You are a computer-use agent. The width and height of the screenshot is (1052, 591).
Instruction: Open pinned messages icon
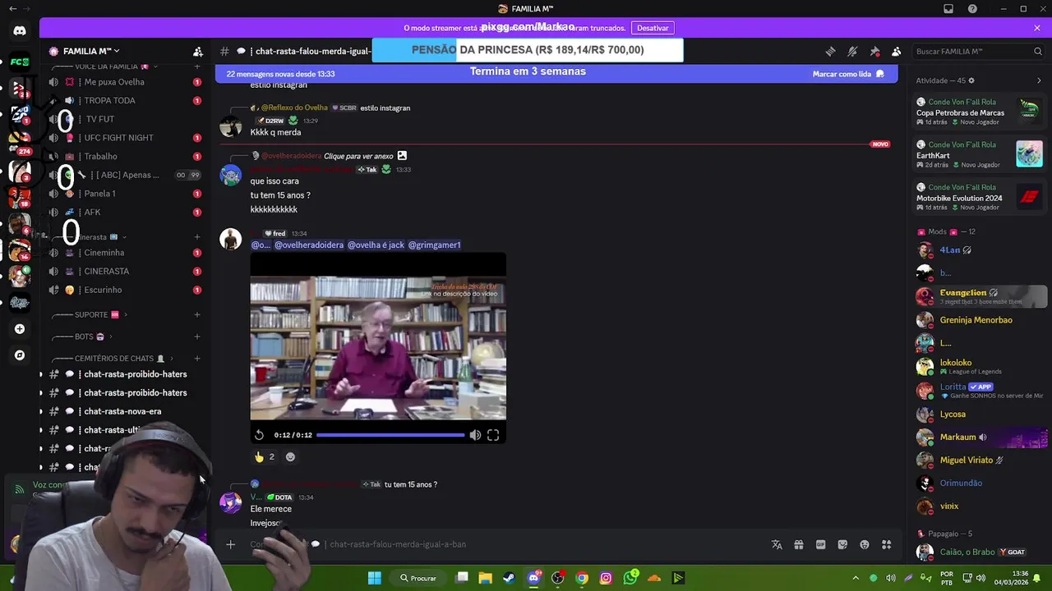pos(874,51)
